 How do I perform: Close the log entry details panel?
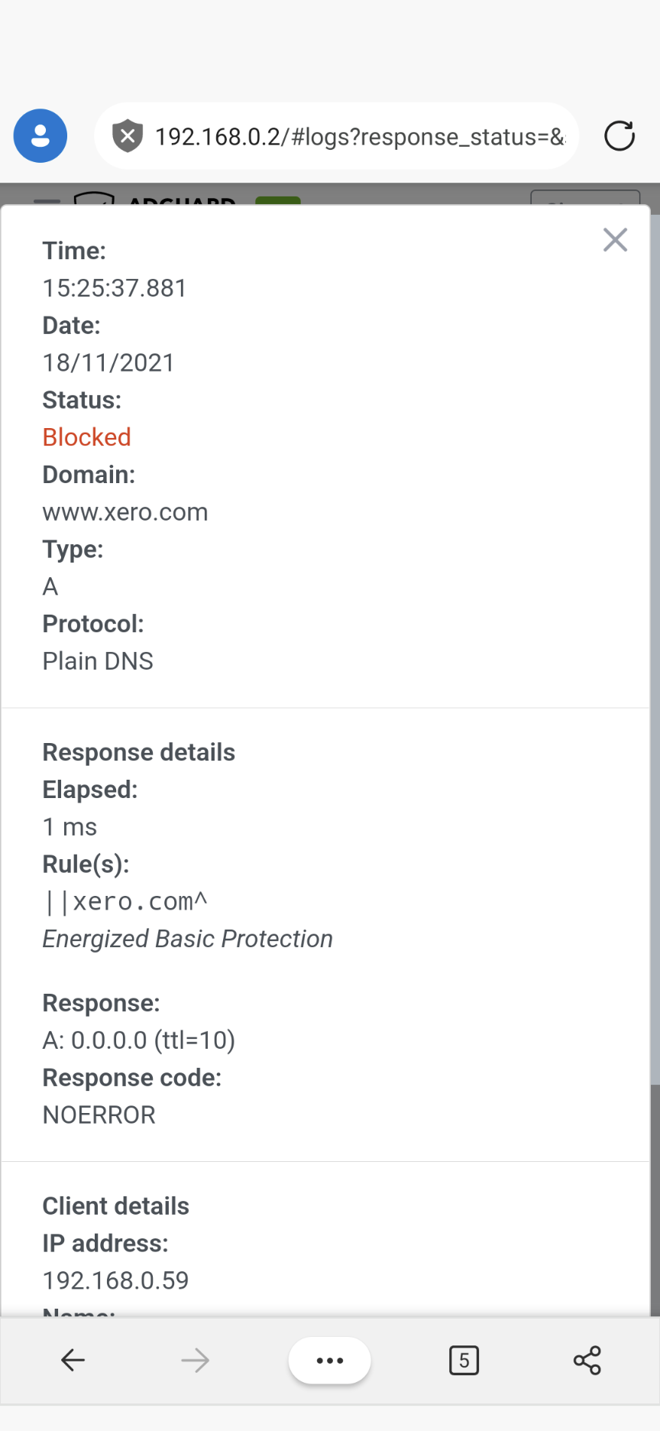(x=615, y=240)
